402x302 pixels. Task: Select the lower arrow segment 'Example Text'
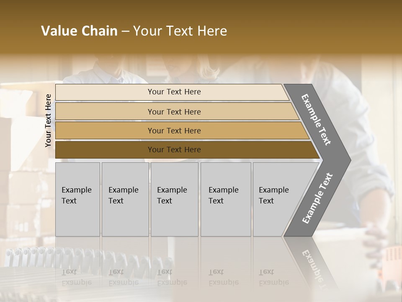click(x=317, y=198)
